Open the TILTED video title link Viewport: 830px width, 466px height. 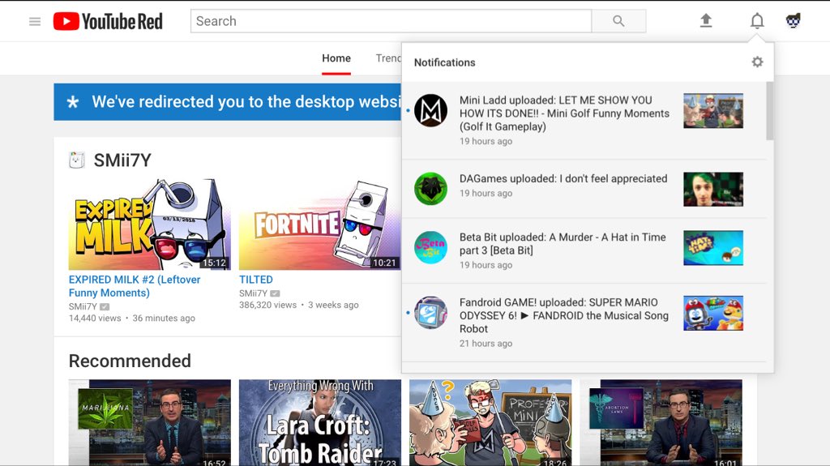(x=256, y=280)
